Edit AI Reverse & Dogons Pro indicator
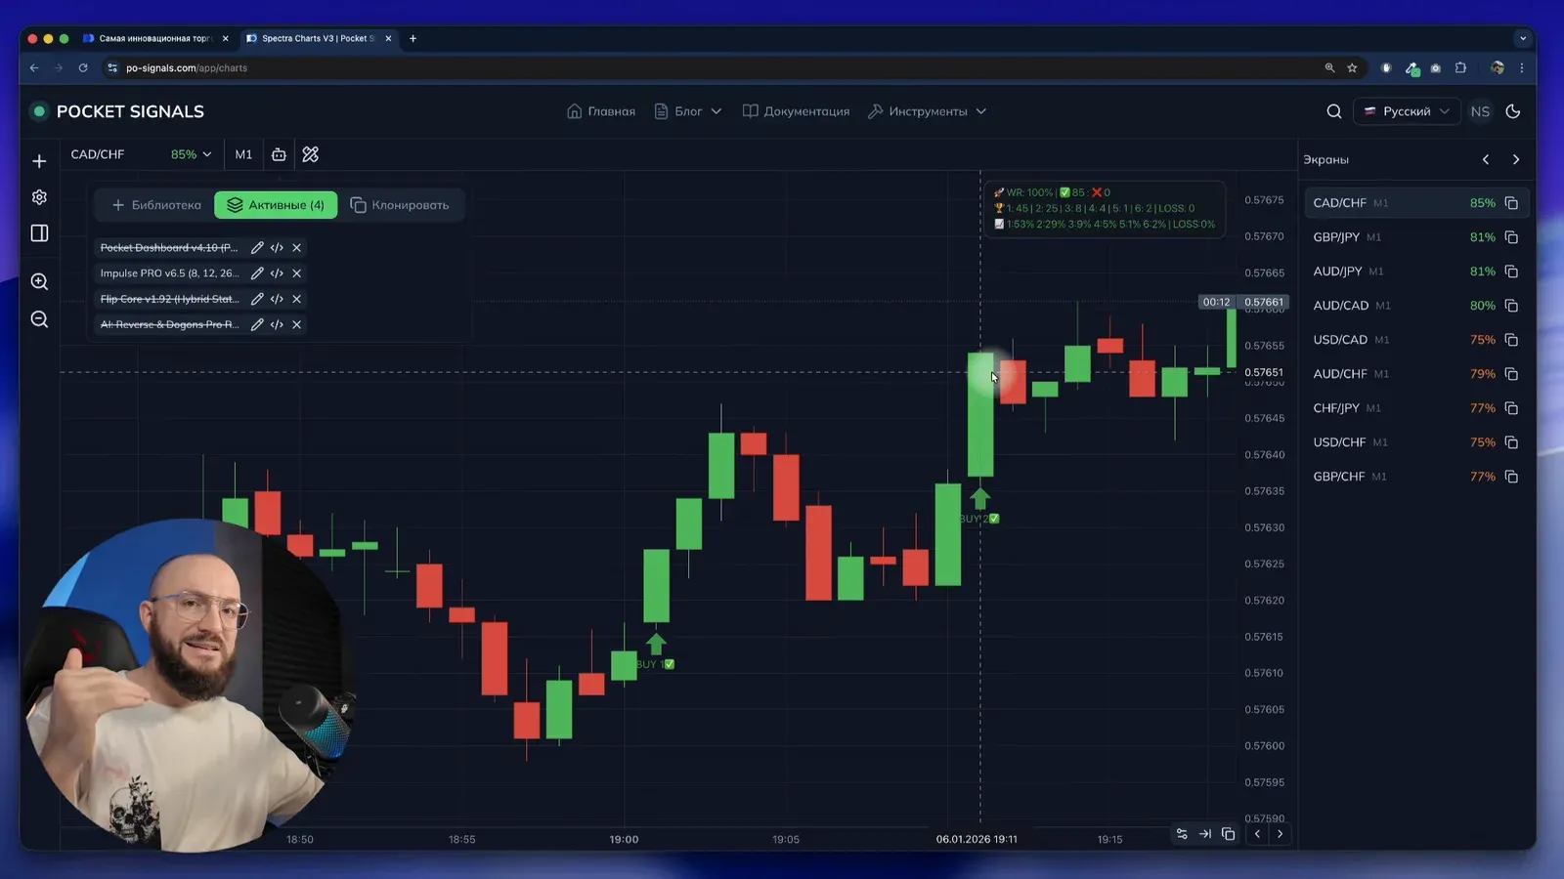Image resolution: width=1564 pixels, height=879 pixels. point(257,324)
